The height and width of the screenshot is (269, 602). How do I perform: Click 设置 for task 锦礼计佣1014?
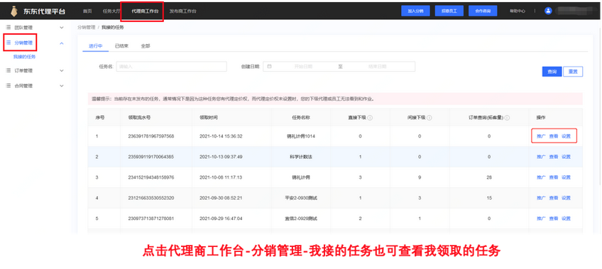pos(566,136)
